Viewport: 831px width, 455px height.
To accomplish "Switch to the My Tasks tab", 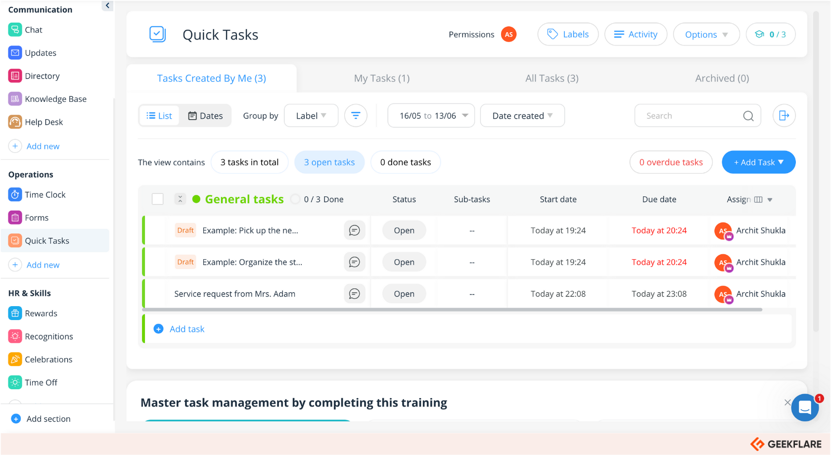I will pyautogui.click(x=381, y=78).
